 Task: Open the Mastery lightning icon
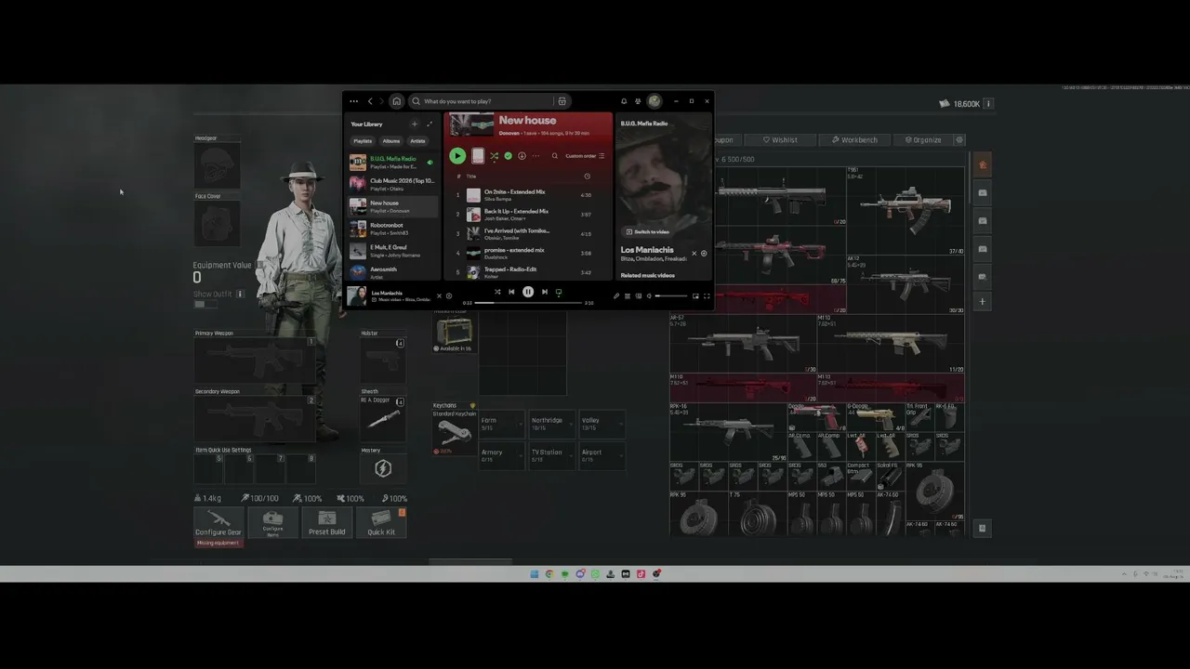383,468
